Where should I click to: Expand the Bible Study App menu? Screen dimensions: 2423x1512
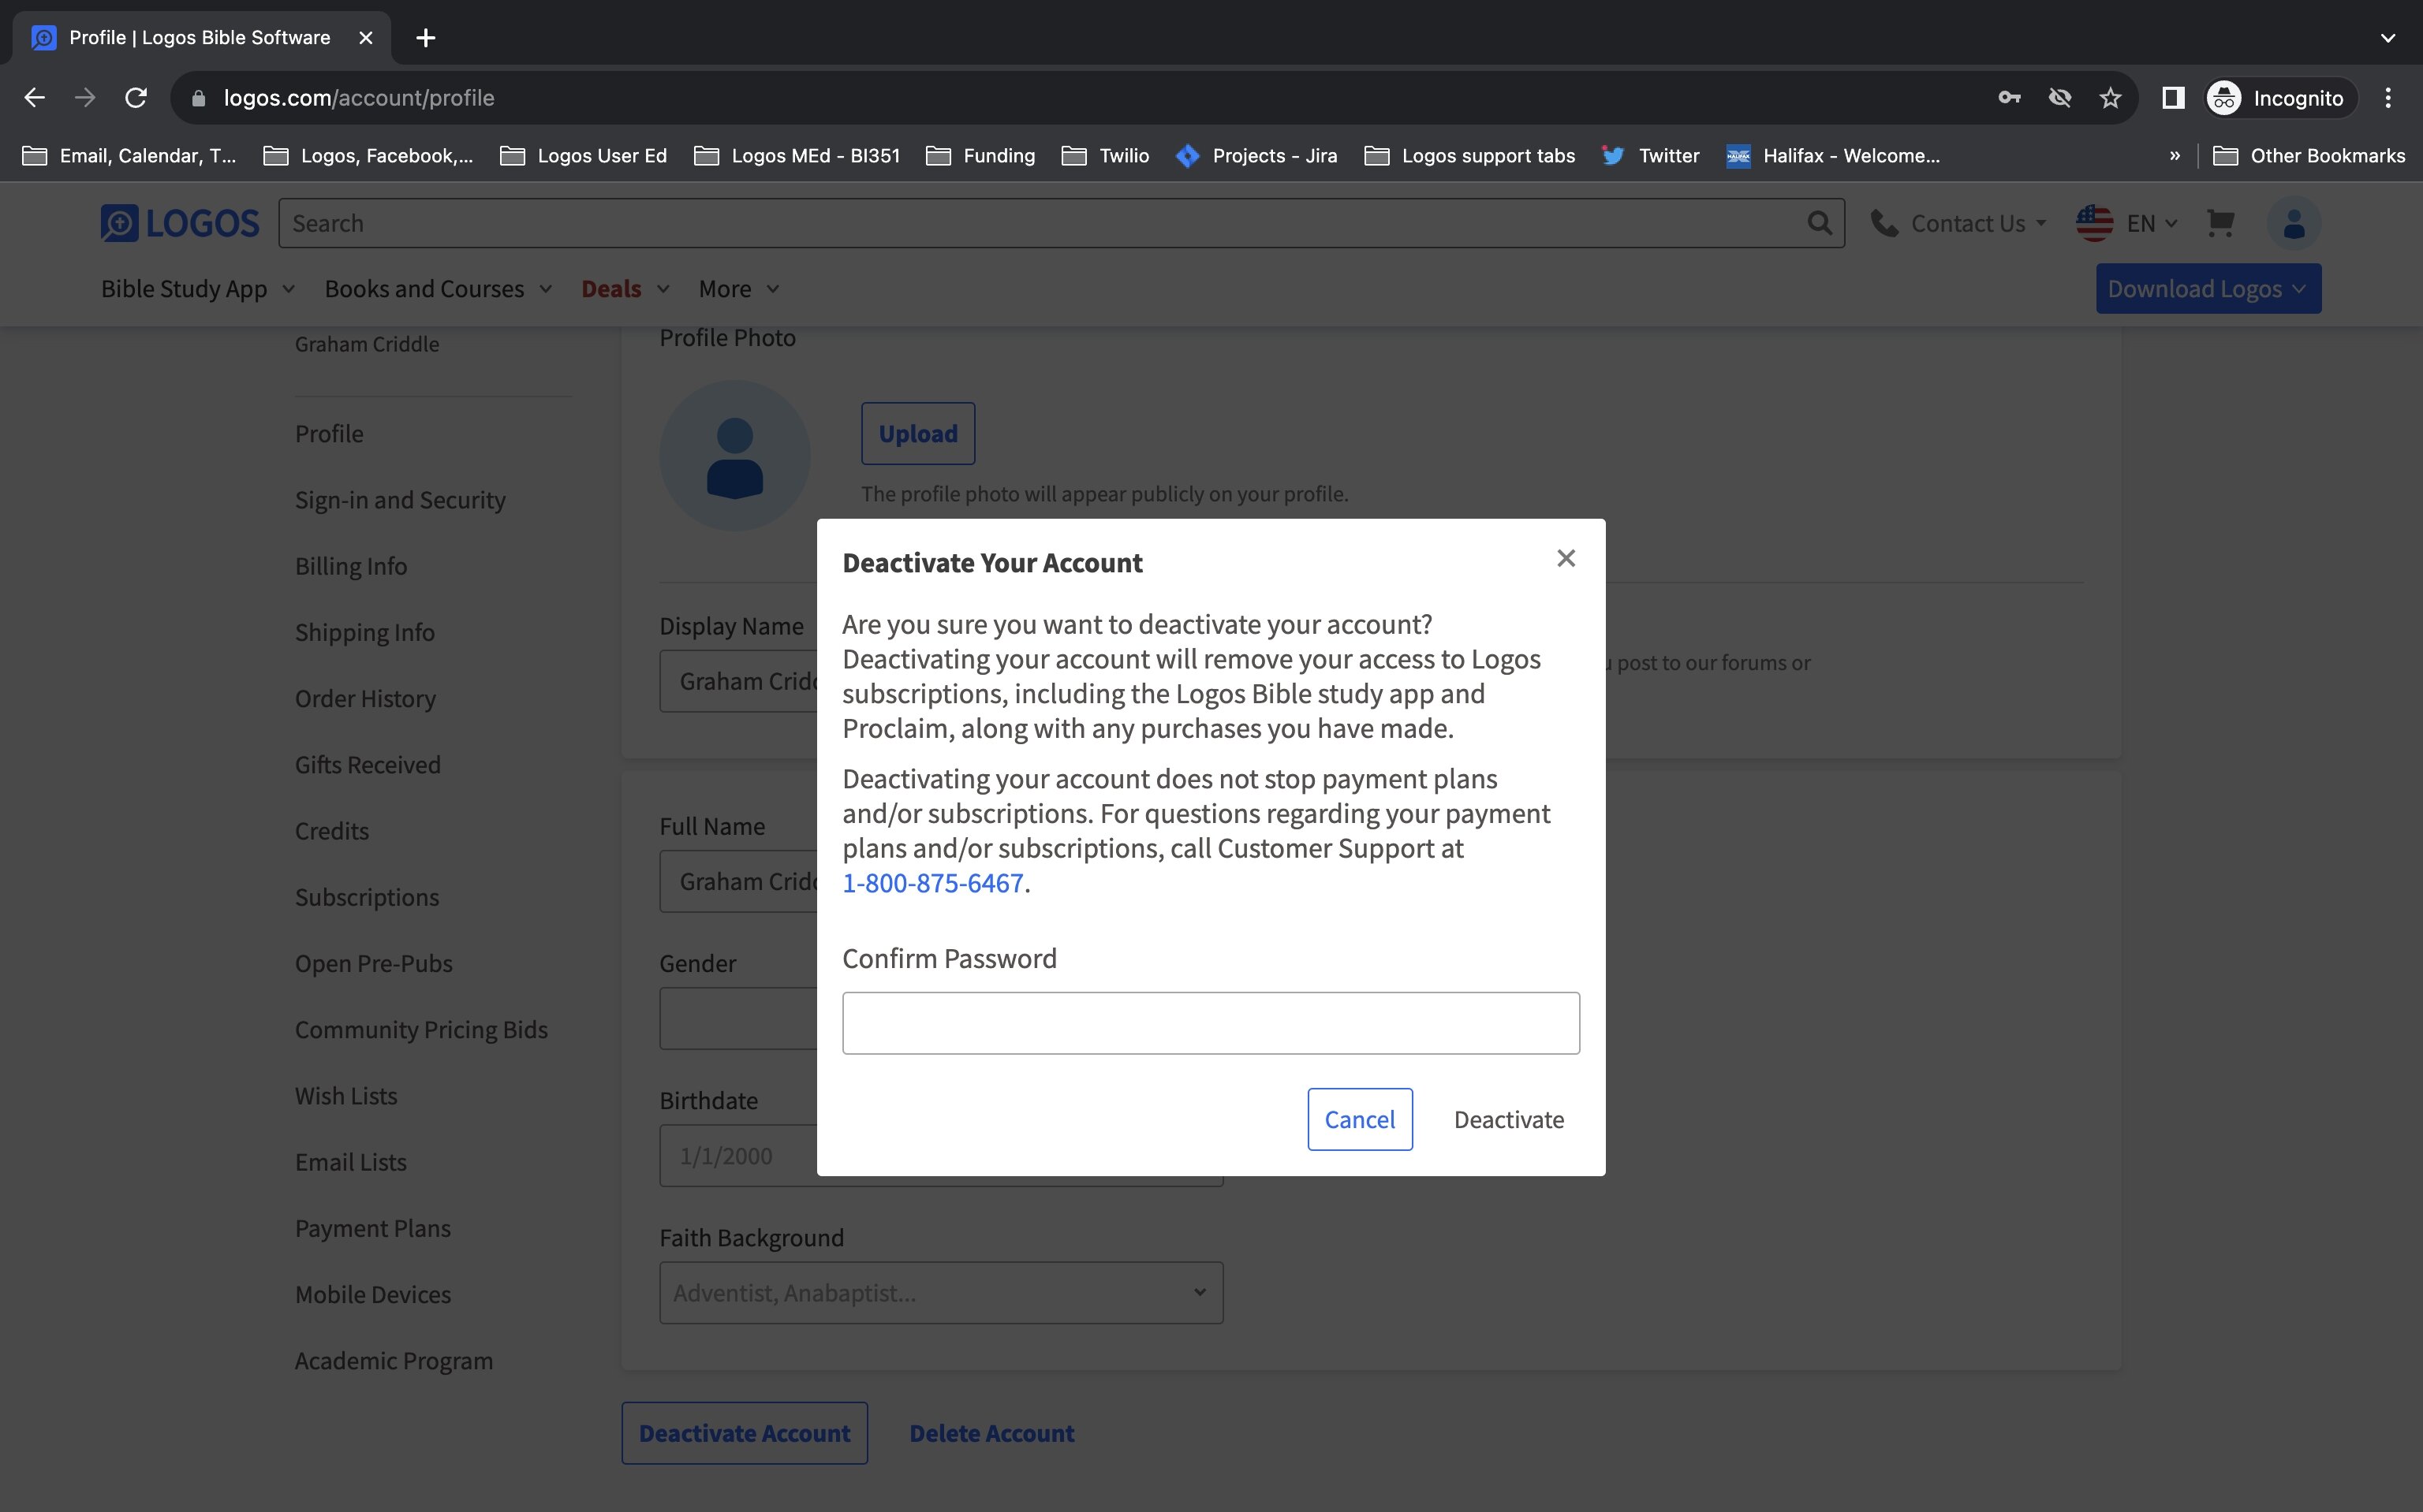(x=198, y=289)
